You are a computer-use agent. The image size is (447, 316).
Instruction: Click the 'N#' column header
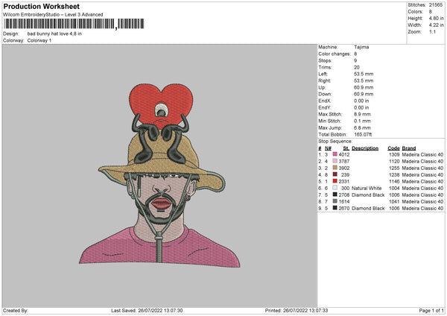click(x=328, y=148)
